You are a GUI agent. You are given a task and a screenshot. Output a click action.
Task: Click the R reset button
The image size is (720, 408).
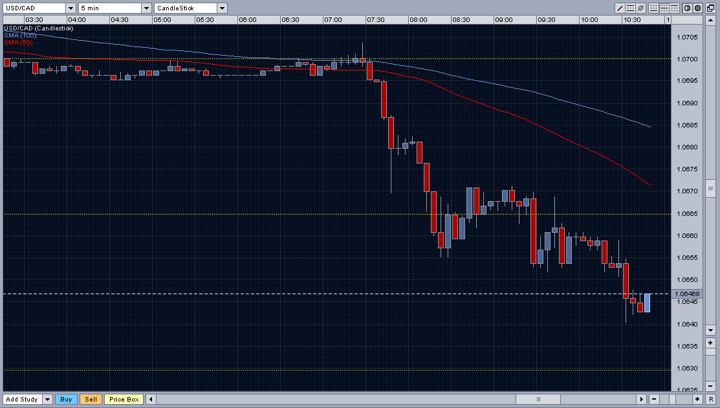pos(711,400)
